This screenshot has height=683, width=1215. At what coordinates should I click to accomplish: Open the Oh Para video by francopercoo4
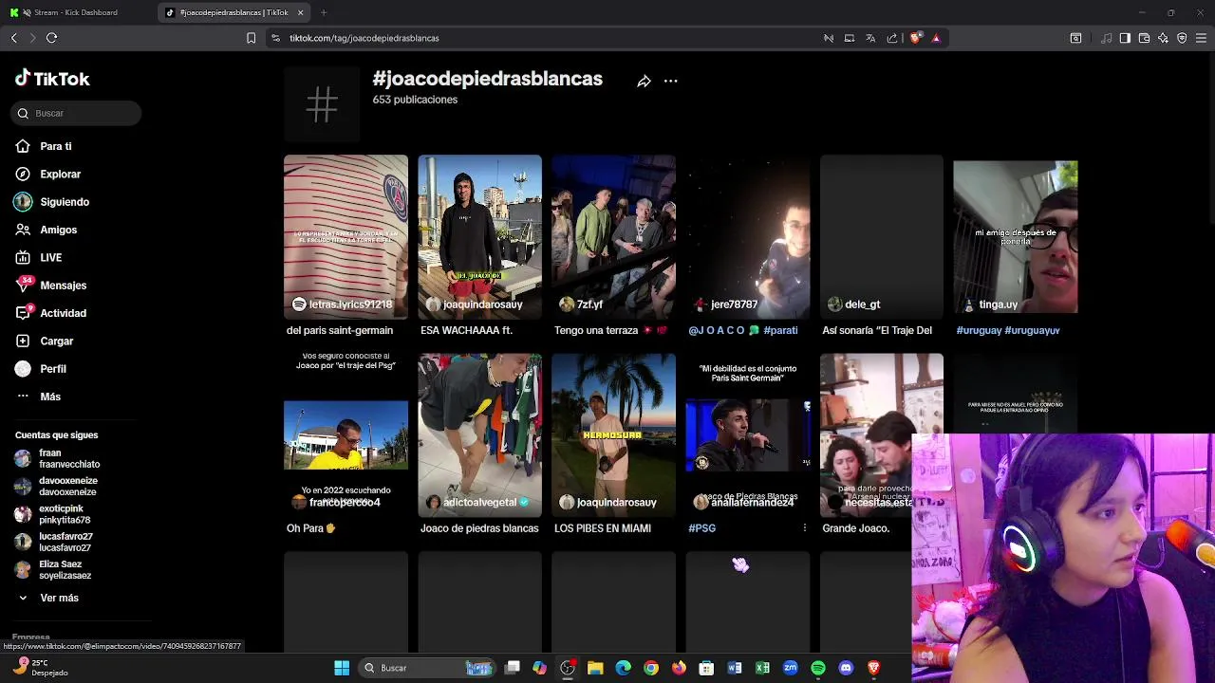point(346,435)
